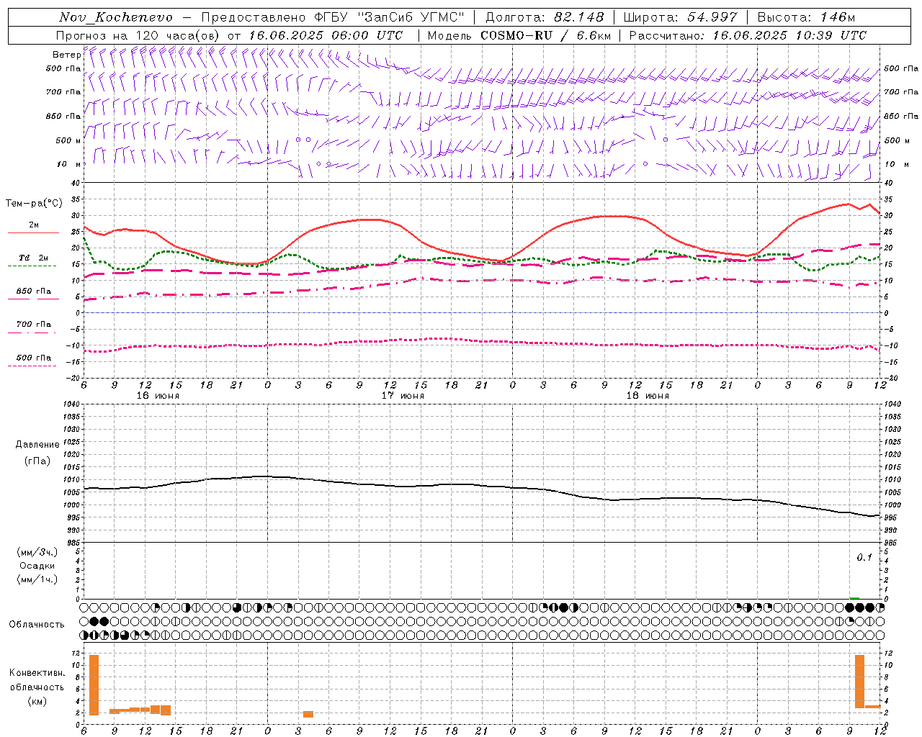Click the elevation value 146м
Viewport: 922px width, 737px height.
pos(838,17)
